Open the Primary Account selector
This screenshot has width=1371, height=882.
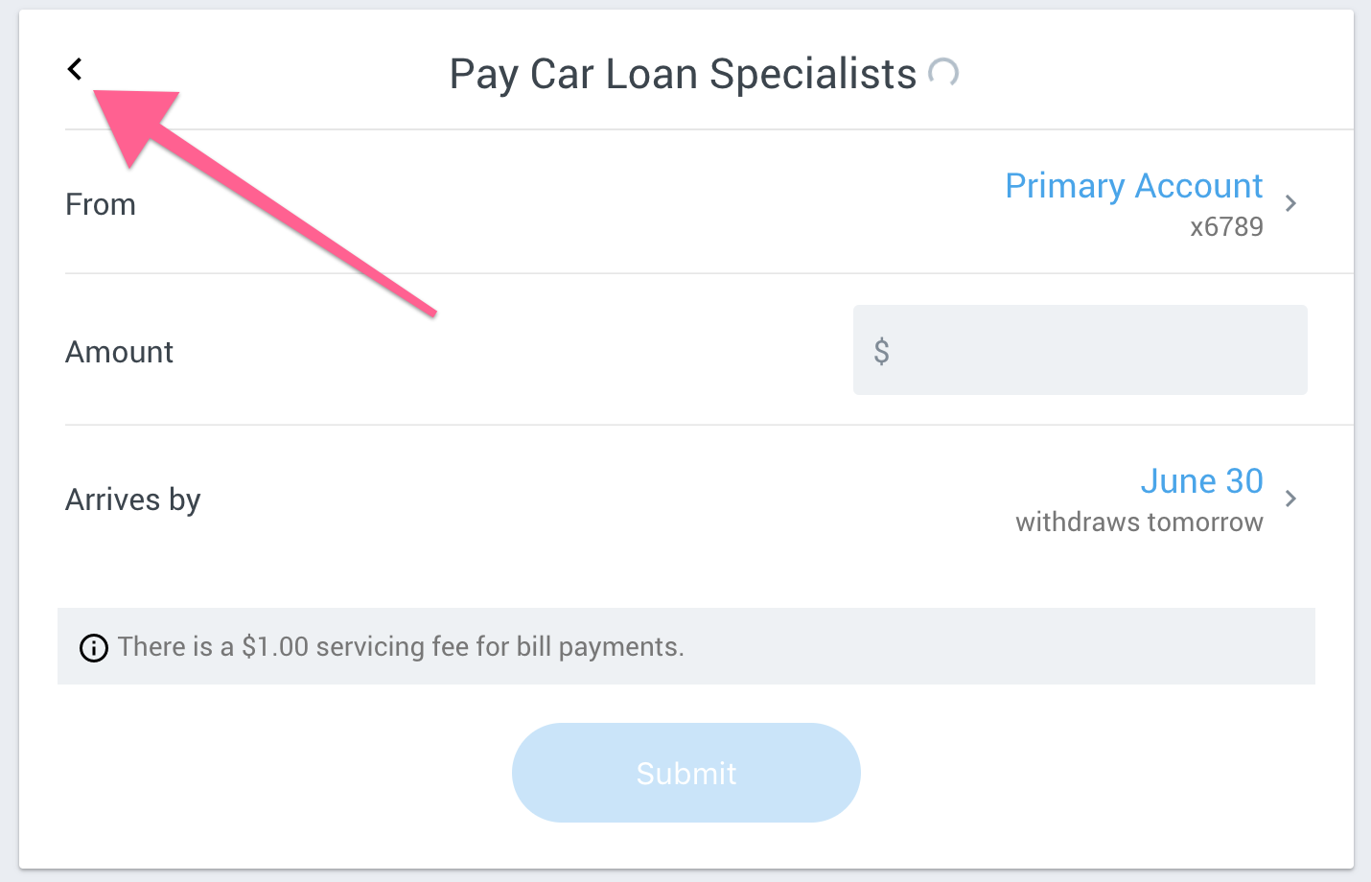click(1133, 186)
